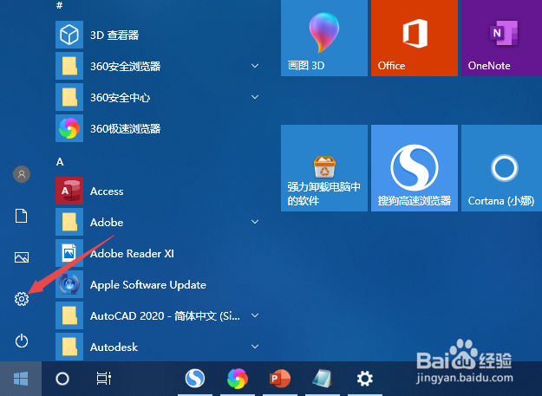Click the 360安全中心 label

[120, 98]
